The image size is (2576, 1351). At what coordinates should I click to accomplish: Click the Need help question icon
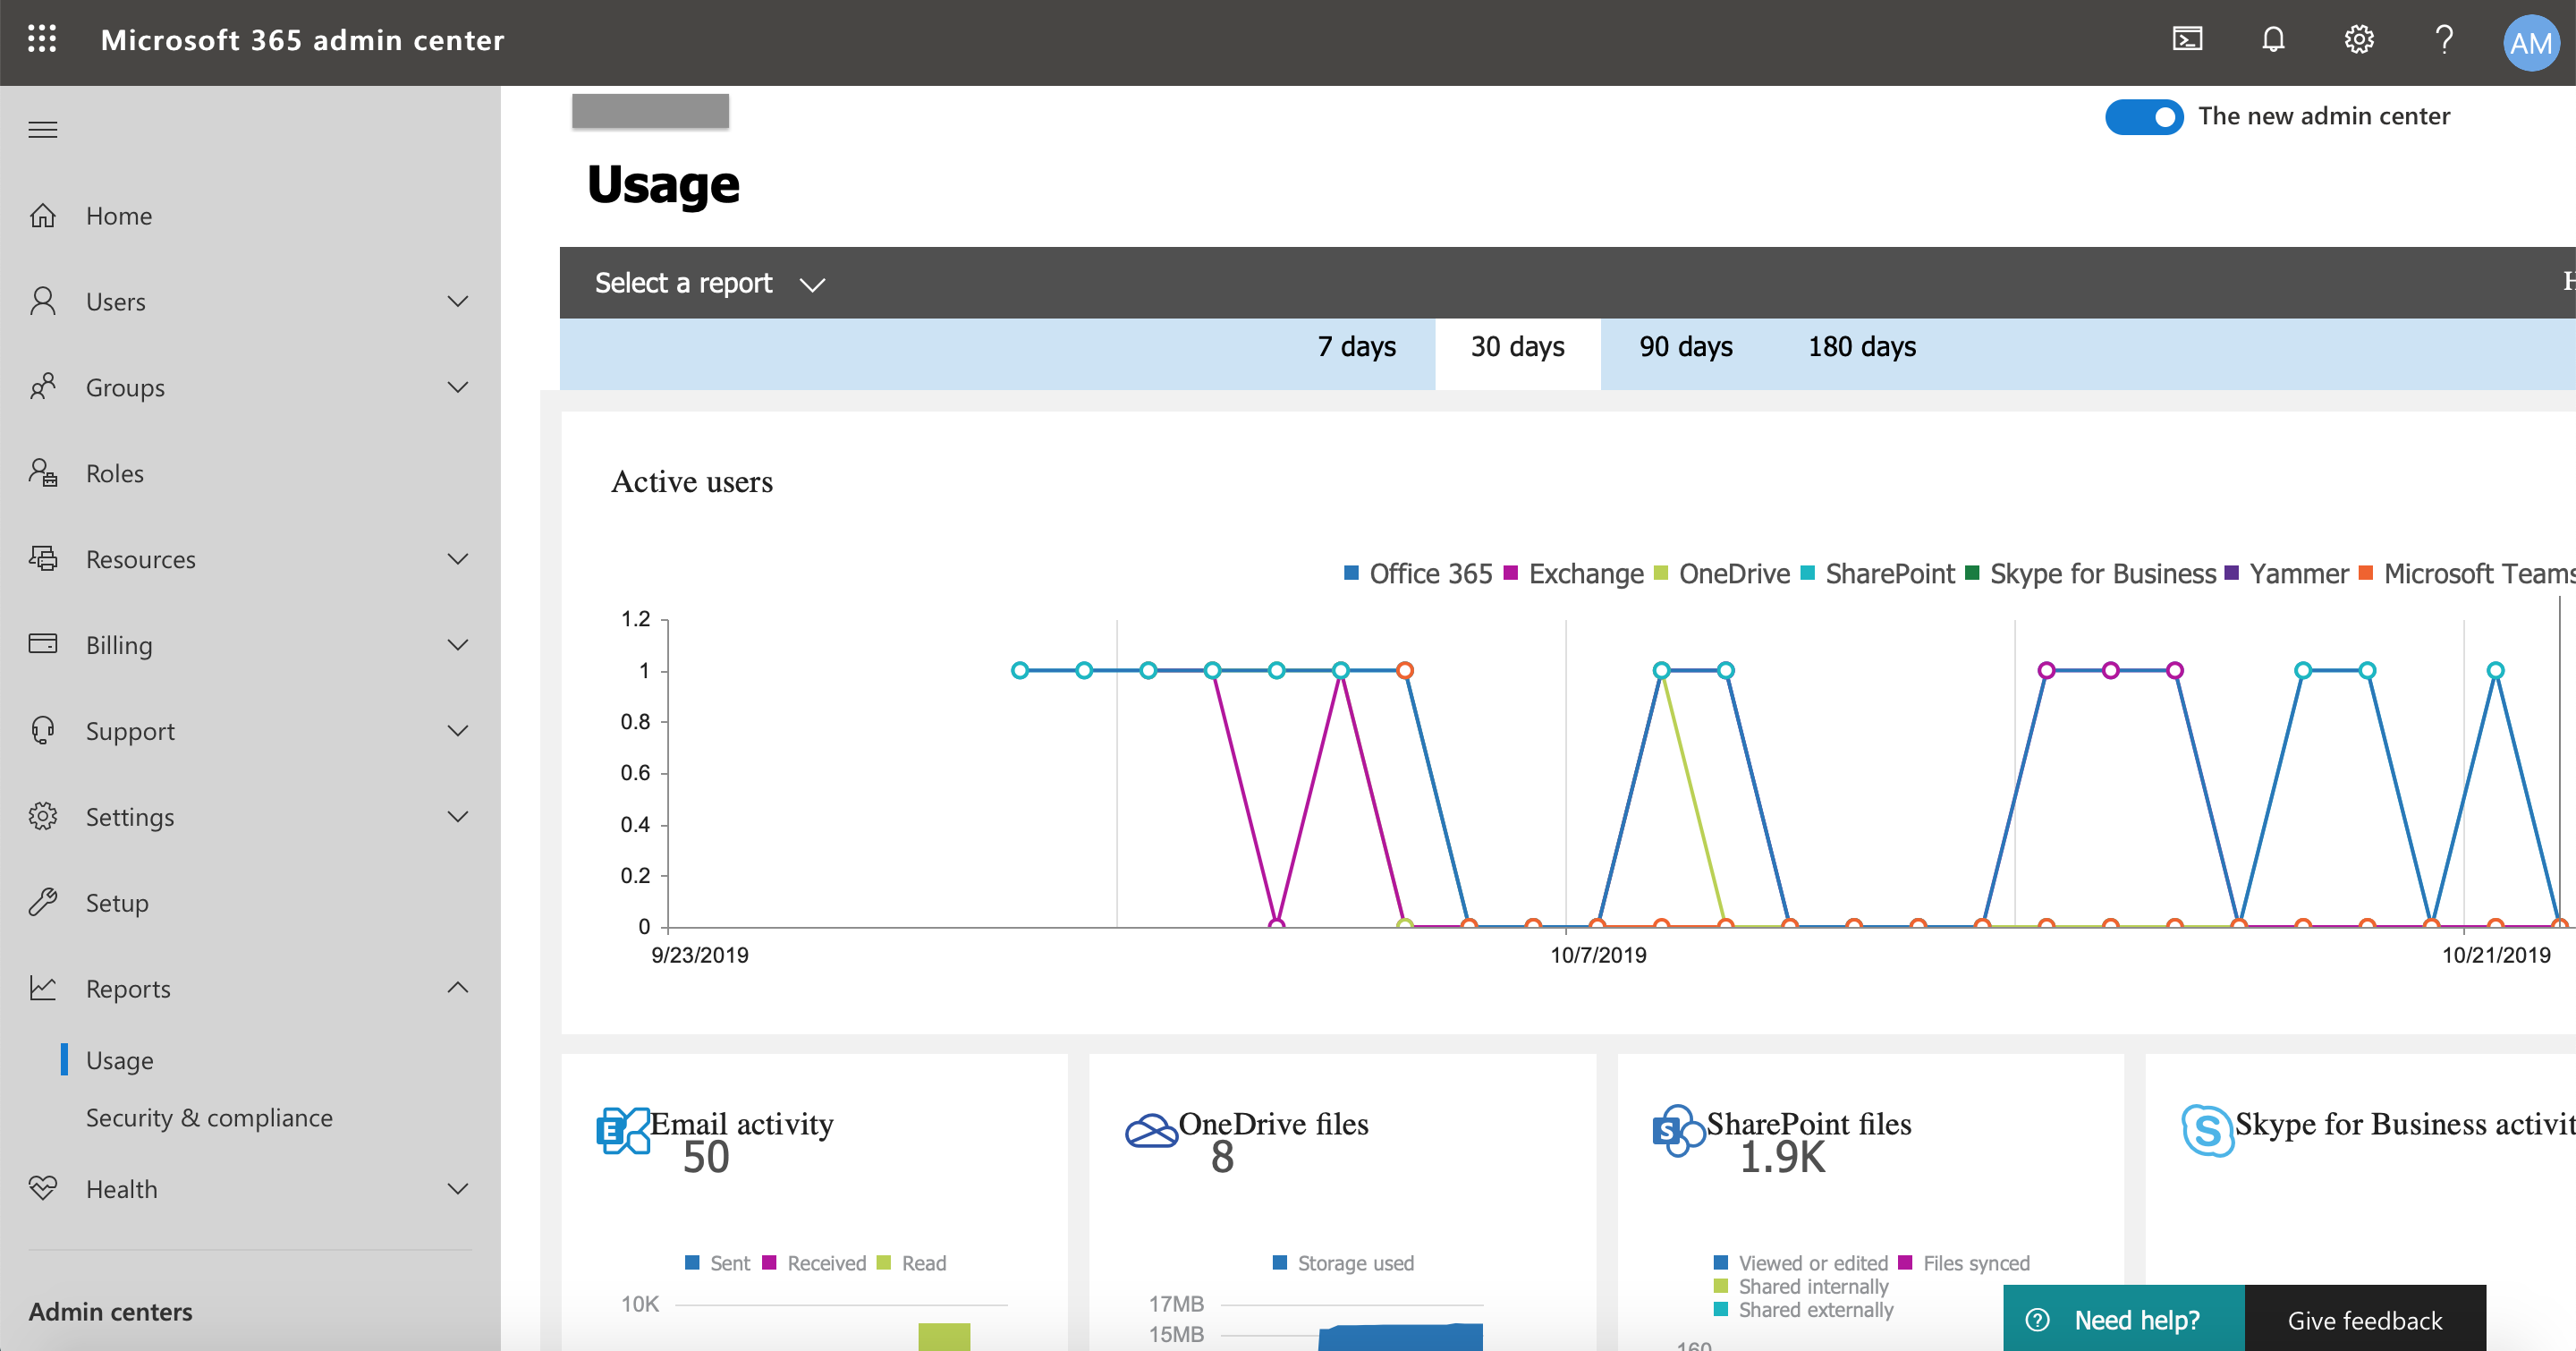(x=2037, y=1320)
